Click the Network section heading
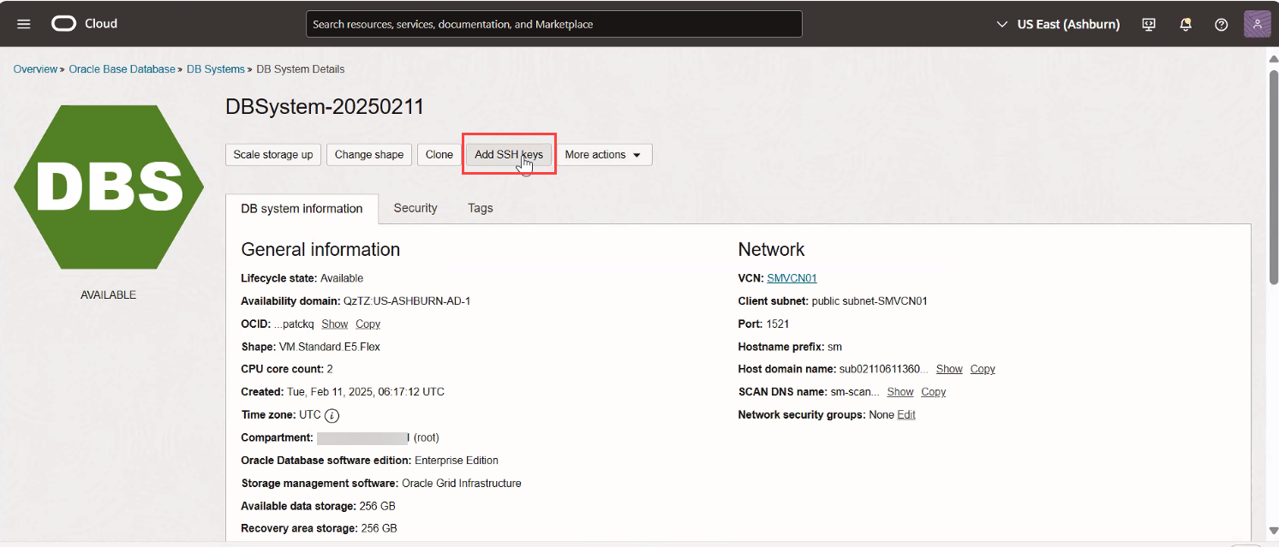The image size is (1279, 547). coord(771,249)
